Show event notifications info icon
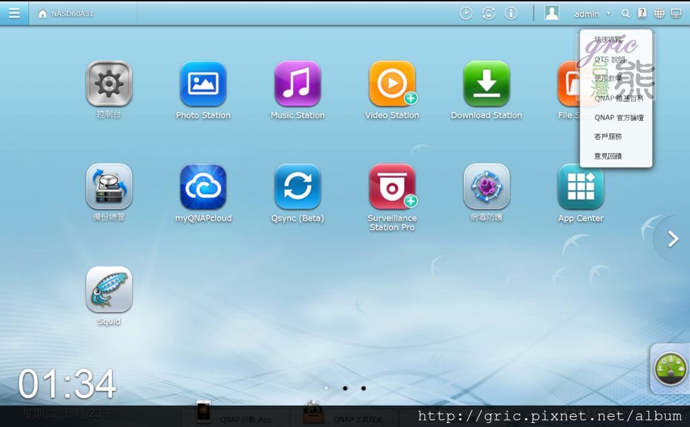The height and width of the screenshot is (427, 690). pyautogui.click(x=511, y=13)
